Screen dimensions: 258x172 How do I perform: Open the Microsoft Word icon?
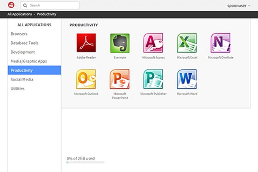click(x=187, y=79)
